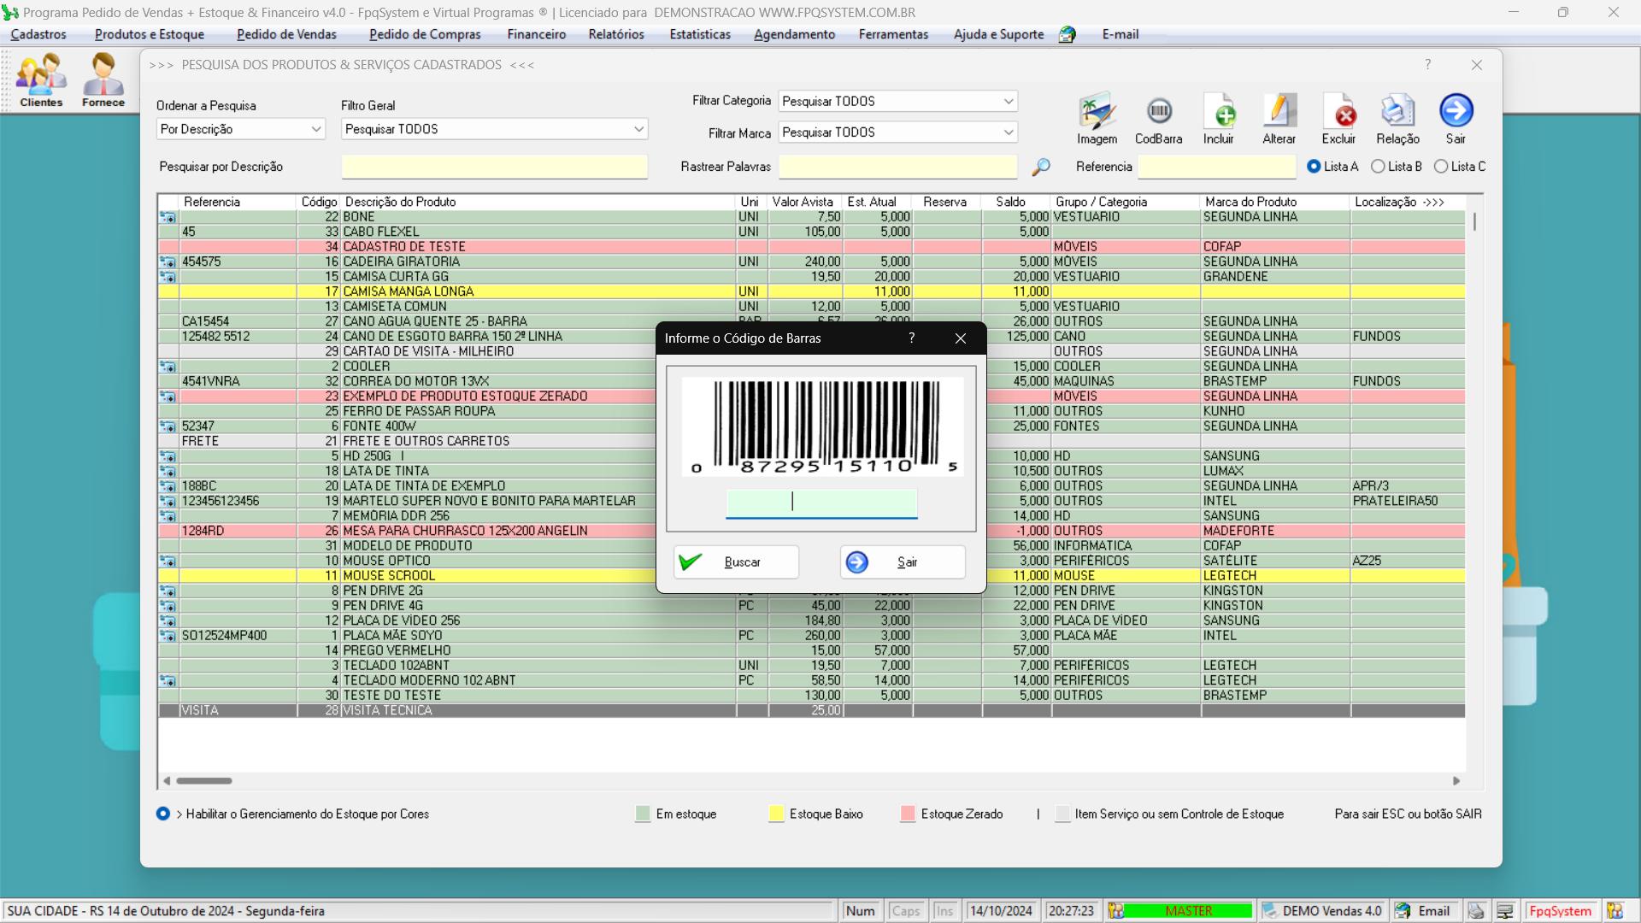Select the Lista C radio button

(1441, 167)
